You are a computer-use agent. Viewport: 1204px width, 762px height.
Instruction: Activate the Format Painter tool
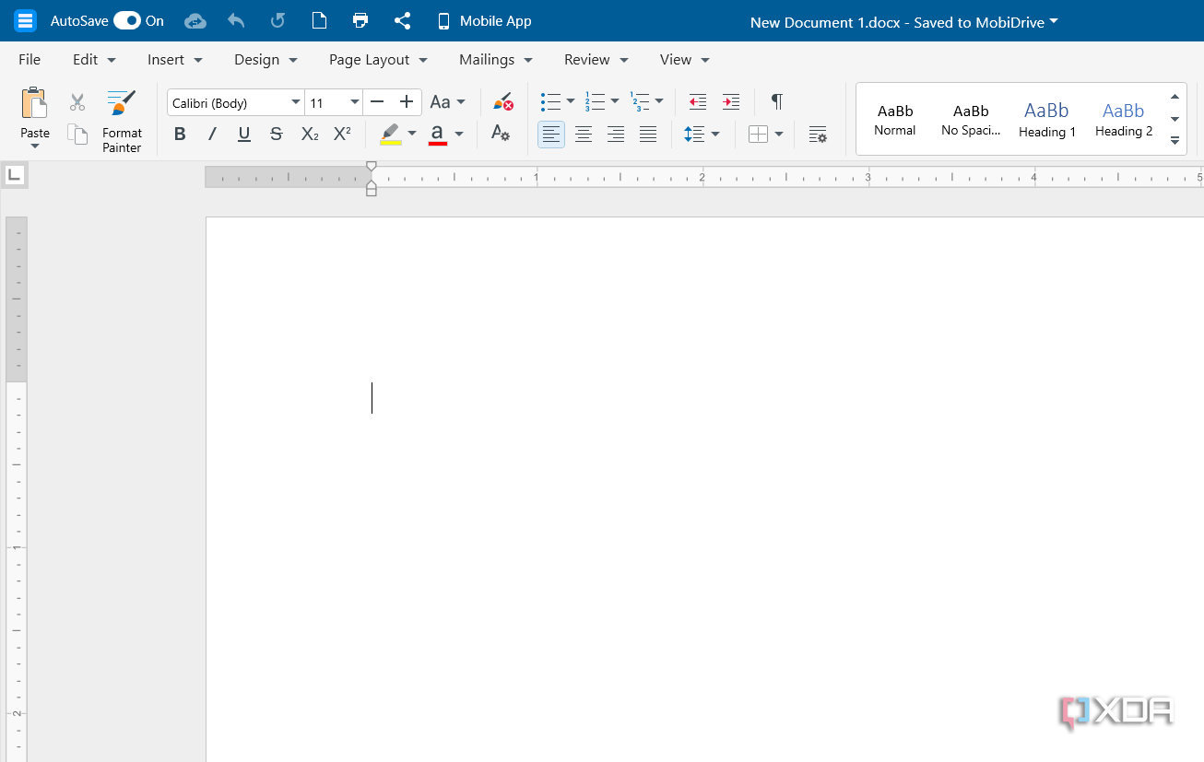click(121, 120)
